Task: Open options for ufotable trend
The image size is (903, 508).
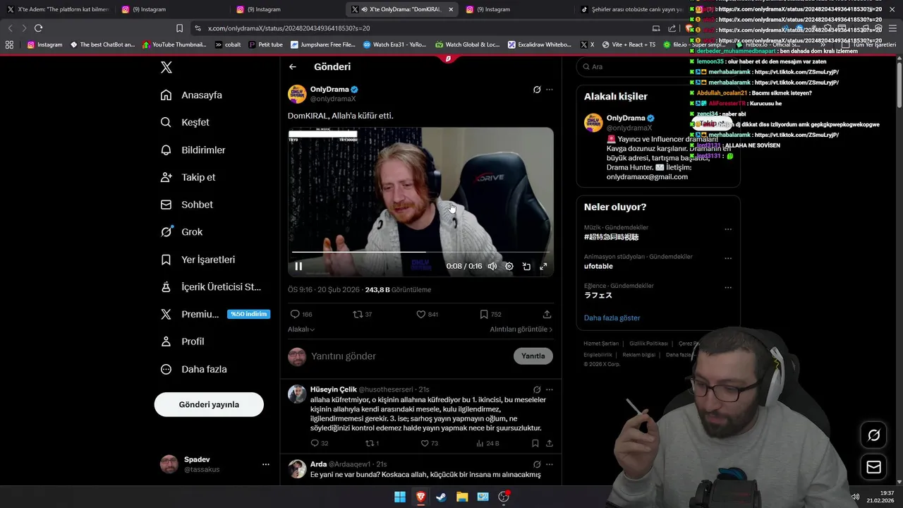Action: pos(728,258)
